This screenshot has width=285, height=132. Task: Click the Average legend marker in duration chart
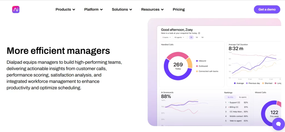pyautogui.click(x=235, y=83)
